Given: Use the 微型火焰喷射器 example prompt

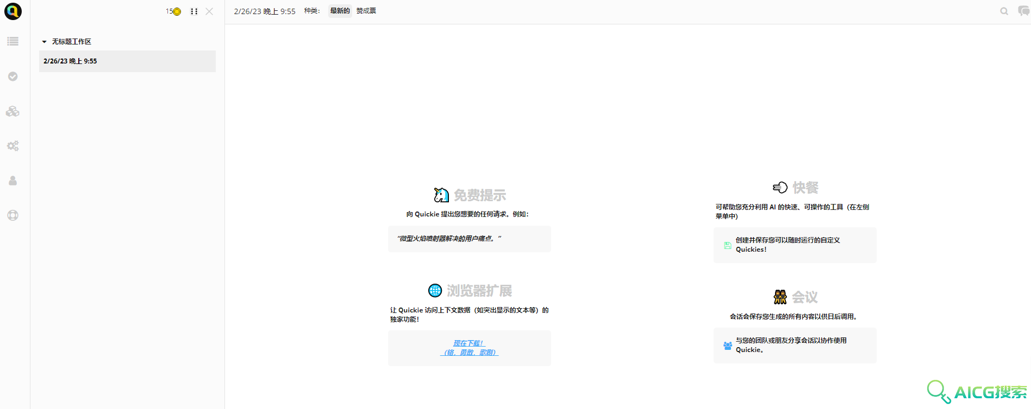Looking at the screenshot, I should pyautogui.click(x=470, y=239).
